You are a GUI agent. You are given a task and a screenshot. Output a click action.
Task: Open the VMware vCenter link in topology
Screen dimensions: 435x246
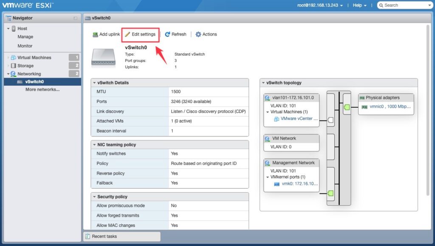(x=299, y=119)
